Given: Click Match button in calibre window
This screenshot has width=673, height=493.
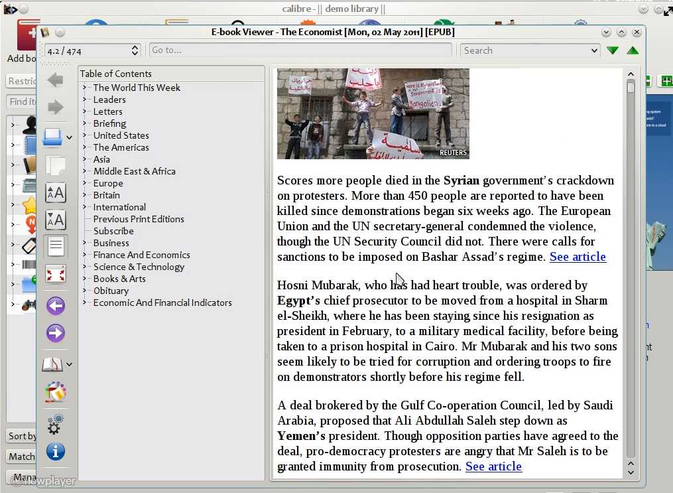Looking at the screenshot, I should coord(21,457).
